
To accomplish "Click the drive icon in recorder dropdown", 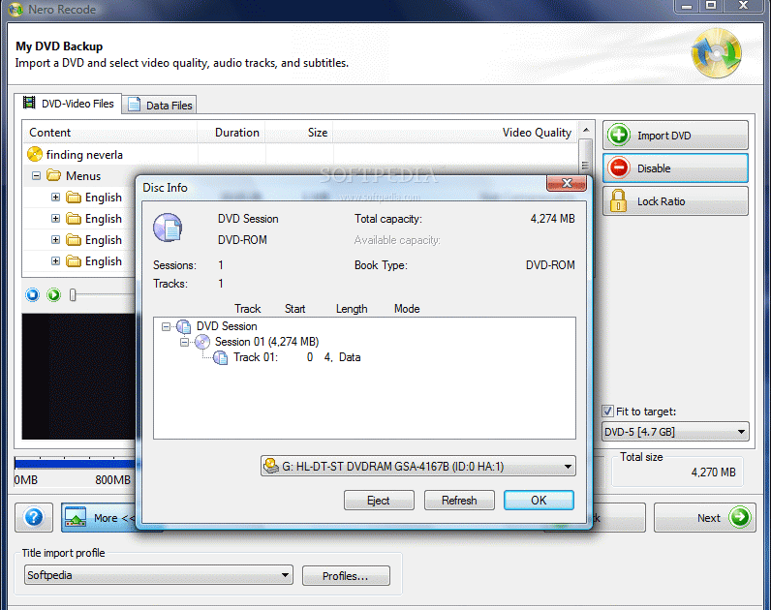I will [x=271, y=466].
